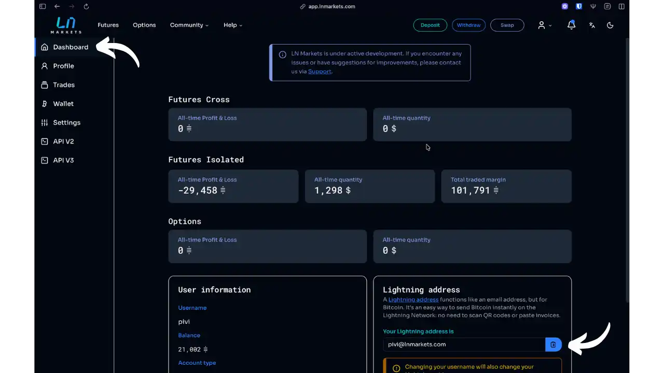Switch to the Options section
This screenshot has height=373, width=664.
click(144, 25)
